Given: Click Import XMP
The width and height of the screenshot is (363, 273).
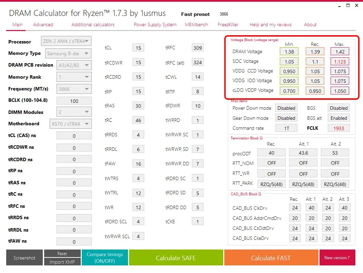Looking at the screenshot, I should click(x=62, y=262).
